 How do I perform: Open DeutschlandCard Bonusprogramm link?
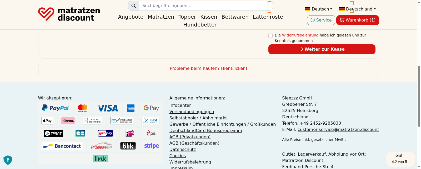[x=206, y=130]
